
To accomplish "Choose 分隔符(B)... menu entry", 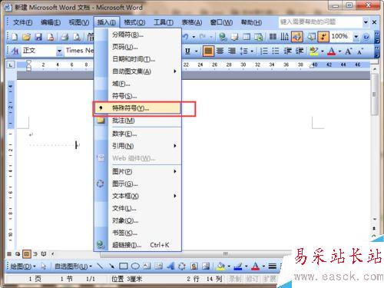I will [137, 35].
